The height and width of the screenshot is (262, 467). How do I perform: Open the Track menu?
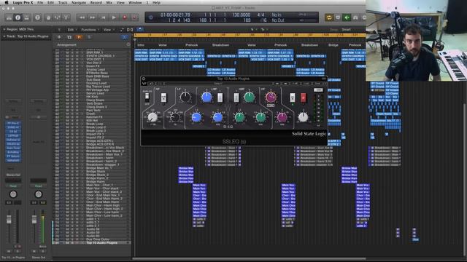(63, 2)
